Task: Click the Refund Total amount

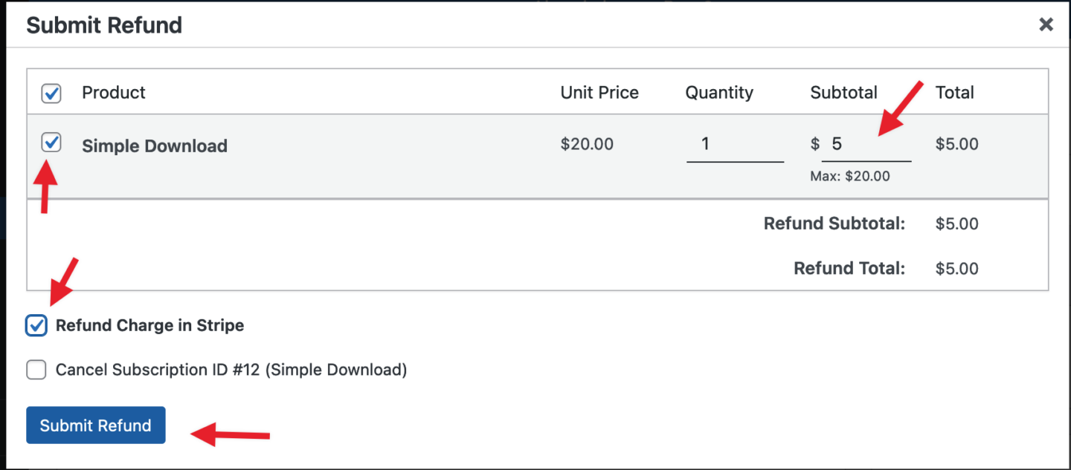Action: click(956, 268)
